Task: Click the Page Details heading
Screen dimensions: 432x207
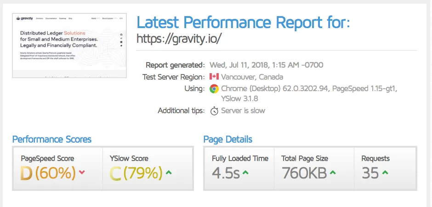Action: tap(228, 139)
